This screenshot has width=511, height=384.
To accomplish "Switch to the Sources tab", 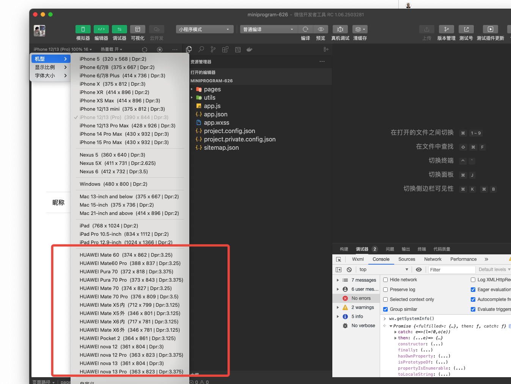I will click(407, 259).
